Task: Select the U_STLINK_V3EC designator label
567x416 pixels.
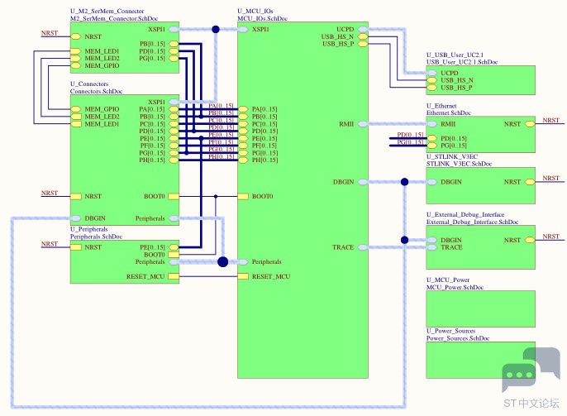Action: (x=452, y=156)
